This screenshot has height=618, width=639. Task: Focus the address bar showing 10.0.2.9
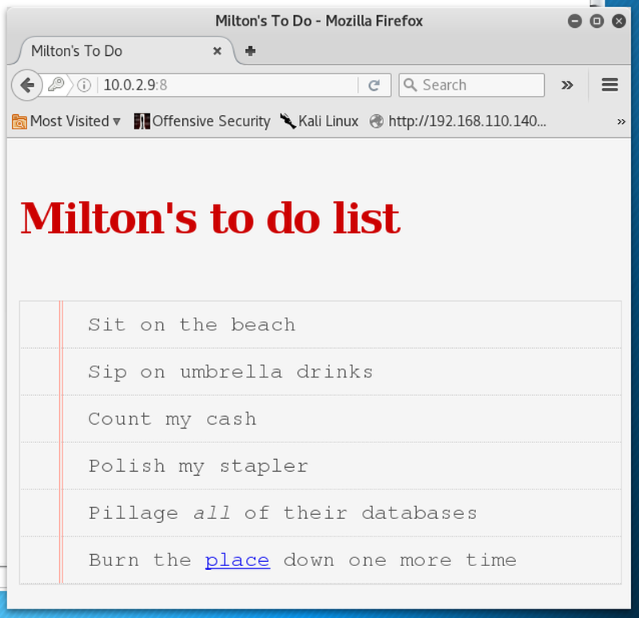pos(224,85)
